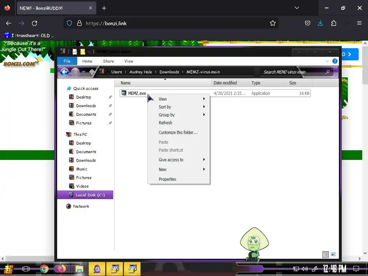Screen dimensions: 368x276
Task: Open BonziBuddy purple taskbar icon
Action: [x=97, y=269]
